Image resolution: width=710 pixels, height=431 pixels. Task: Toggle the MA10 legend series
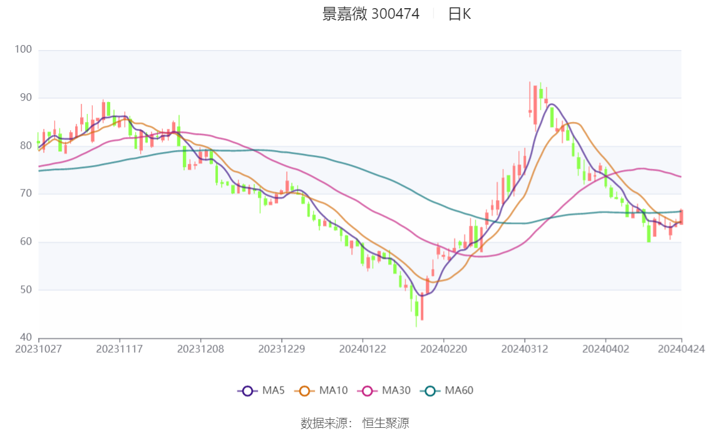point(321,390)
